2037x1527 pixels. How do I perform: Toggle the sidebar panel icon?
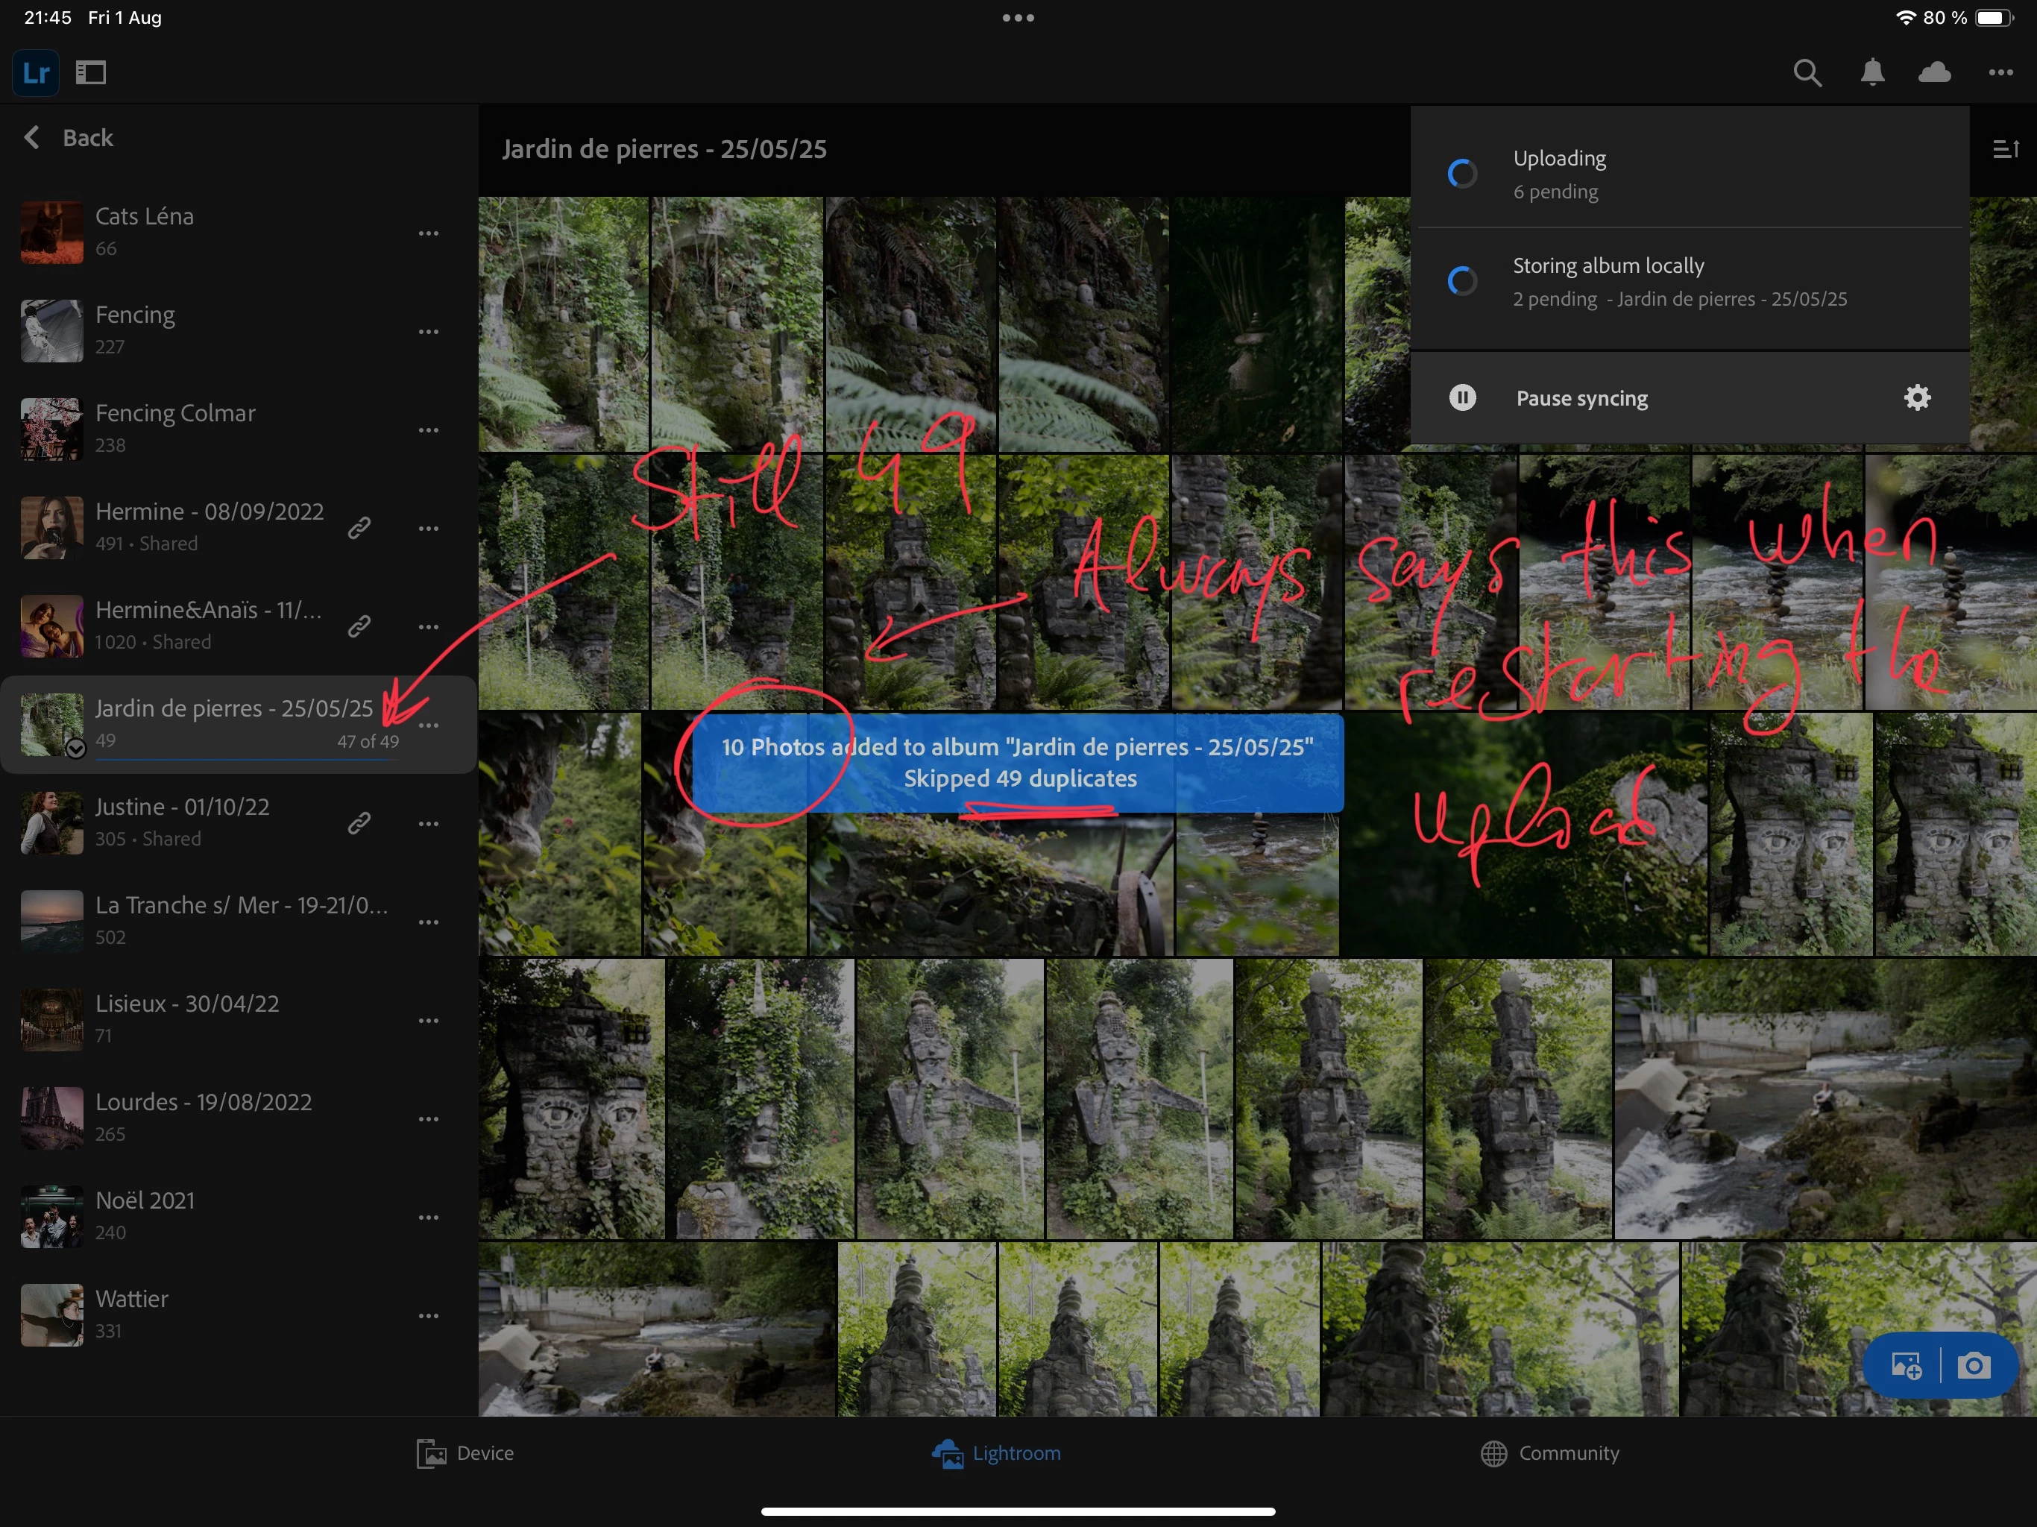tap(91, 73)
